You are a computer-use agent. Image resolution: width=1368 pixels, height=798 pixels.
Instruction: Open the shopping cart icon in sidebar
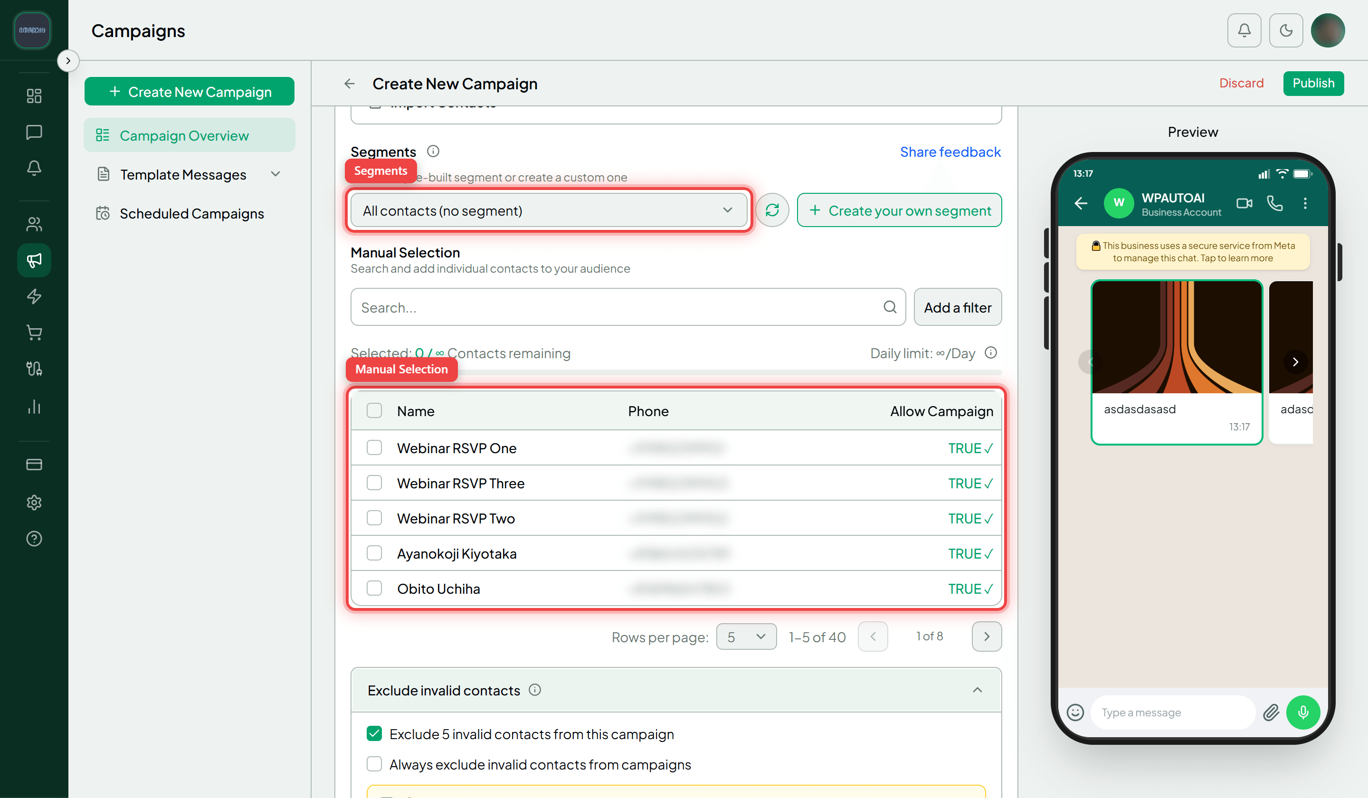pyautogui.click(x=34, y=333)
